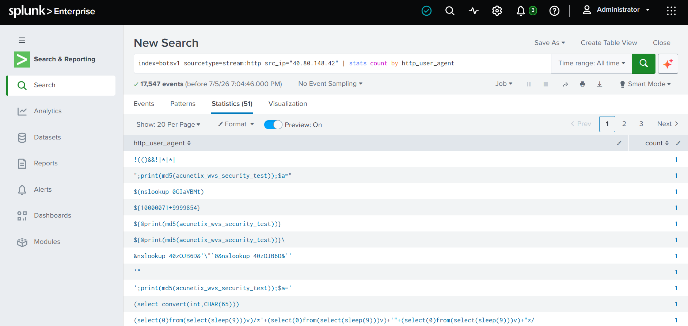
Task: Click the ${10000071+9999854} row value
Action: click(x=167, y=208)
